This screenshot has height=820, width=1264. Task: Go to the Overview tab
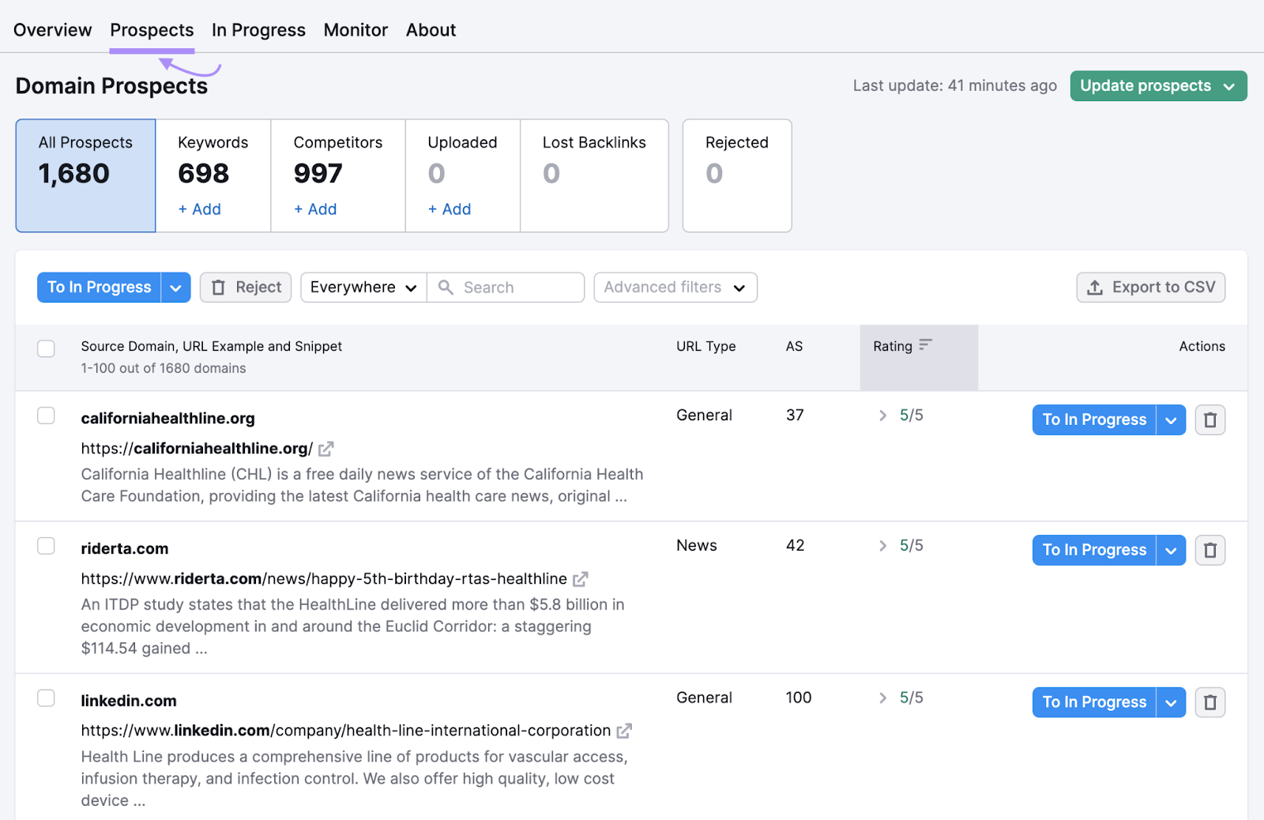point(52,29)
